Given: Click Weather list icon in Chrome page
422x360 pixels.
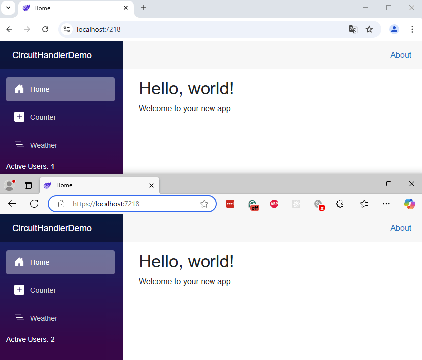Looking at the screenshot, I should point(19,145).
